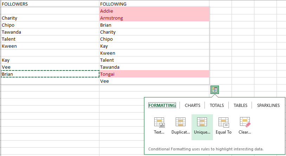Screen dimensions: 286x156
Task: Select the Formatting tab
Action: pos(162,105)
